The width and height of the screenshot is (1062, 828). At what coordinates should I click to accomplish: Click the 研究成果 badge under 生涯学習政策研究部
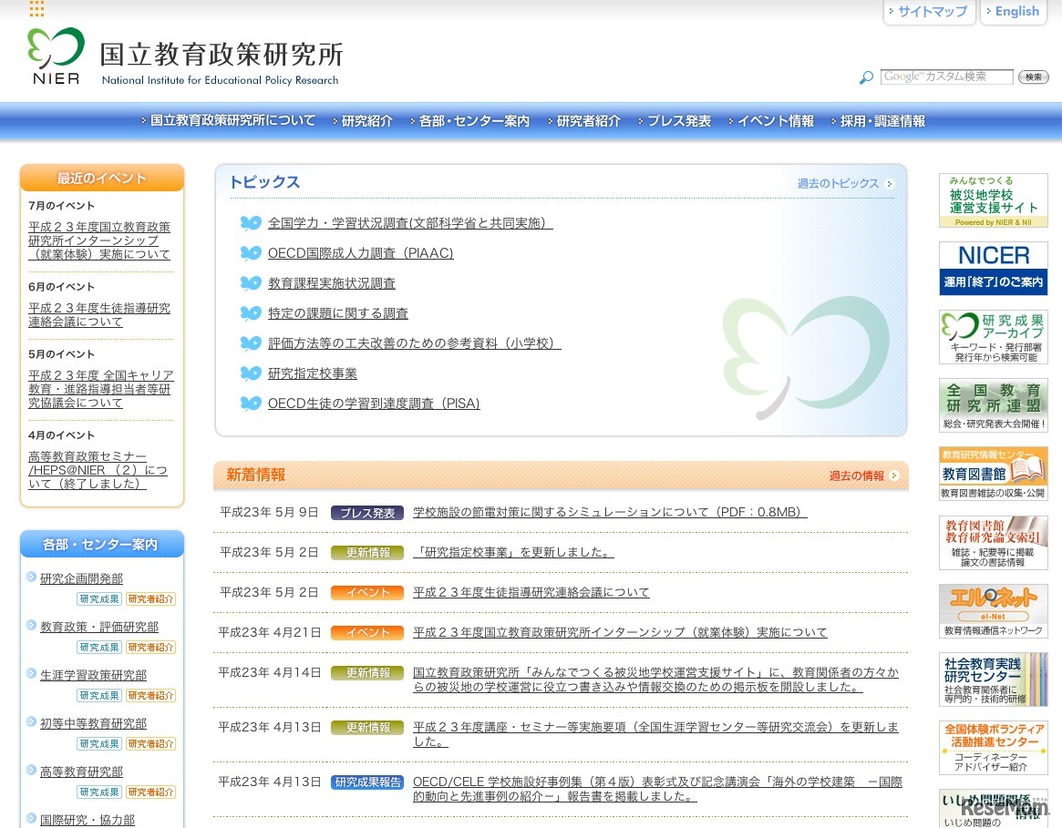[x=98, y=695]
